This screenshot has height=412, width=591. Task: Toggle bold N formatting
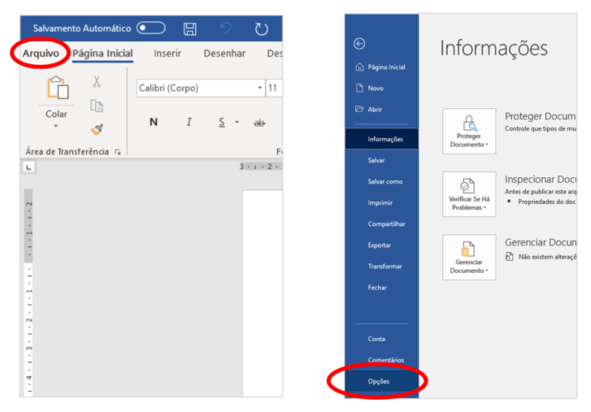tap(154, 122)
